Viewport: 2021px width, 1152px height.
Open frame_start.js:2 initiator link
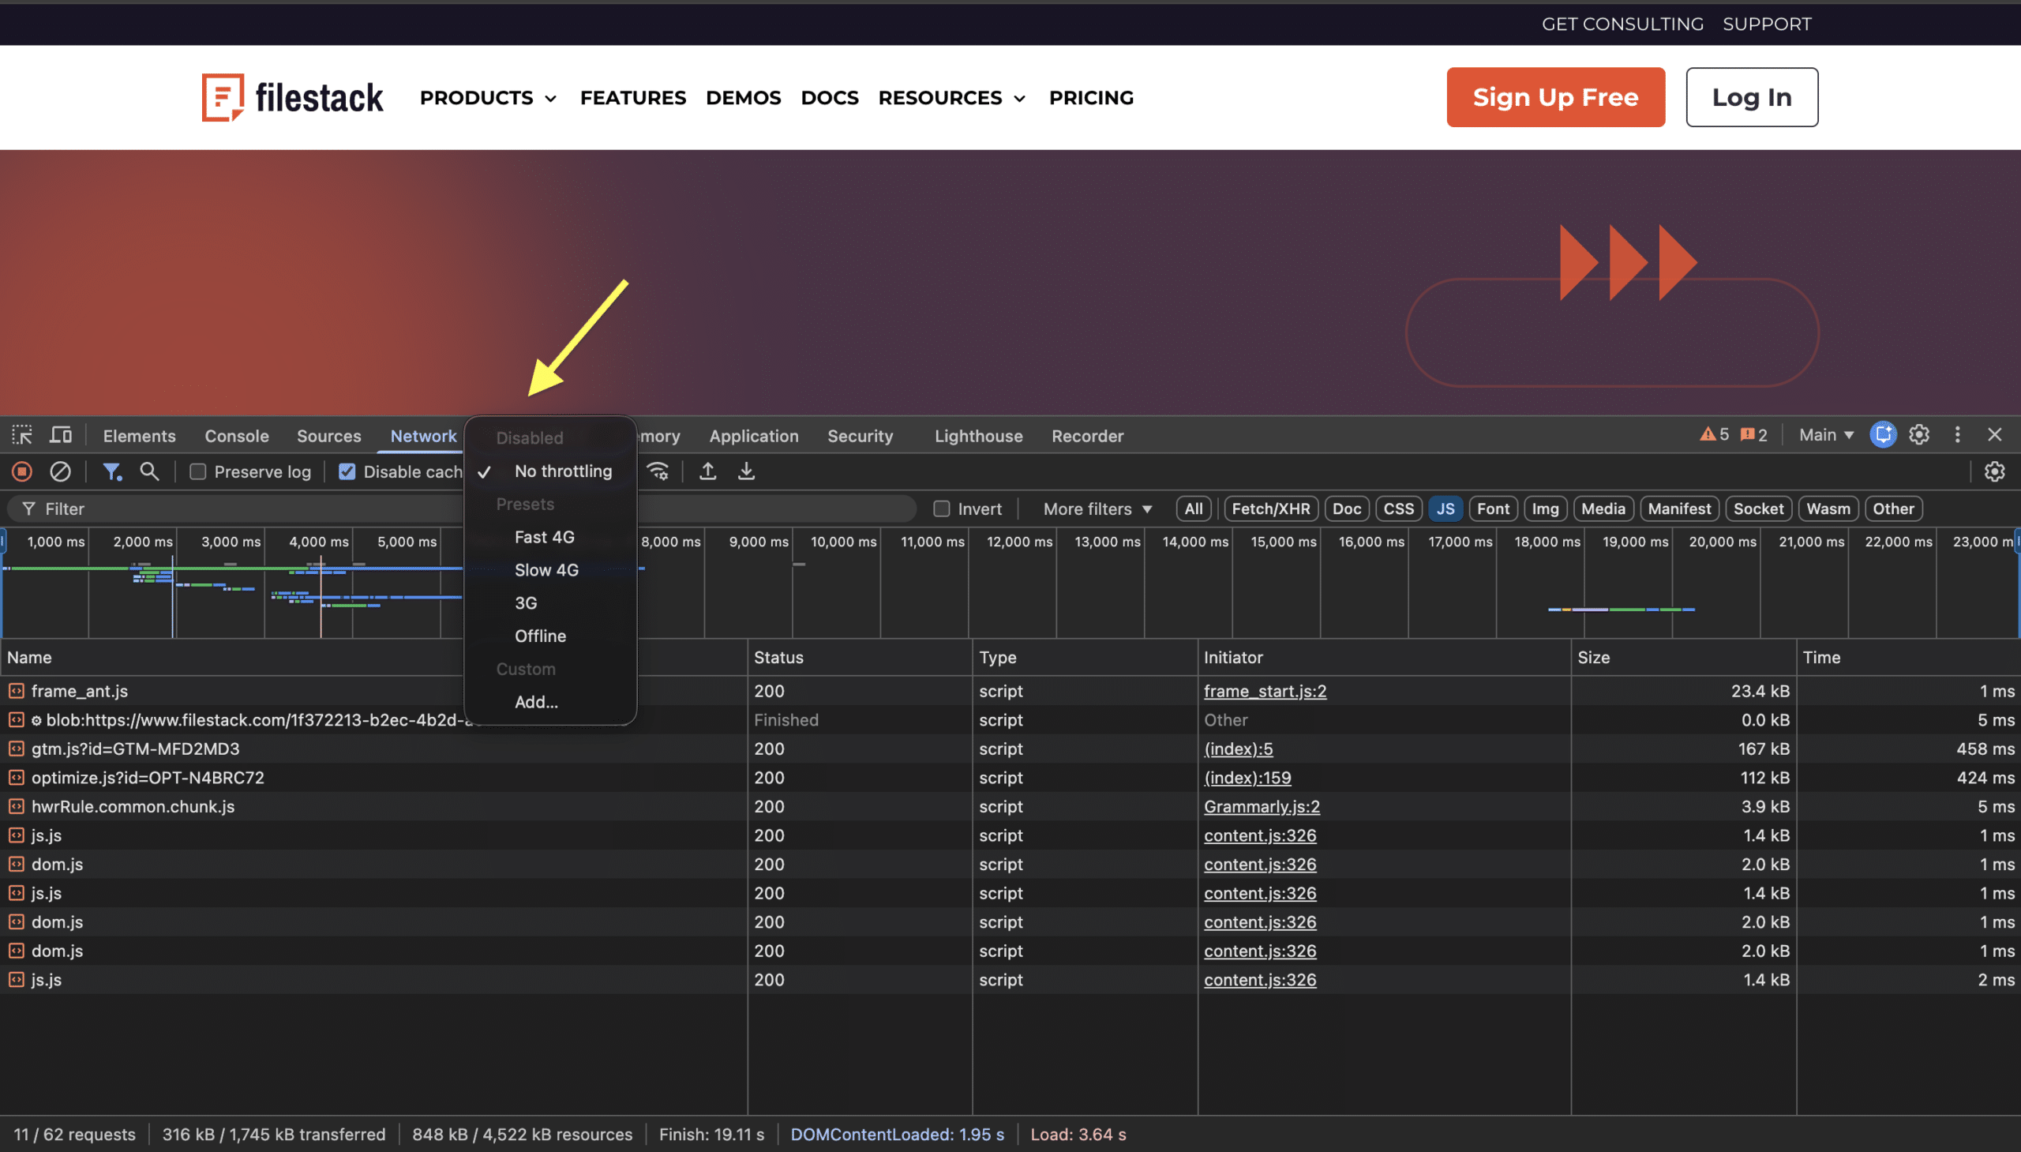[x=1265, y=691]
